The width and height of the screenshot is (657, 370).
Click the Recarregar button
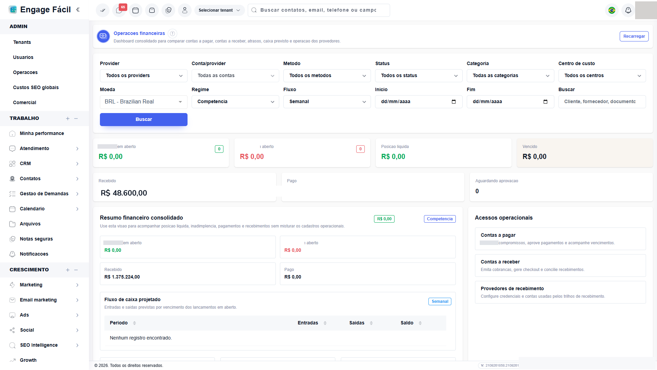click(634, 36)
